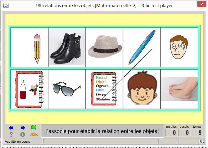The height and width of the screenshot is (148, 208).
Task: Click the smiling boy head picture
Action: coord(142,89)
